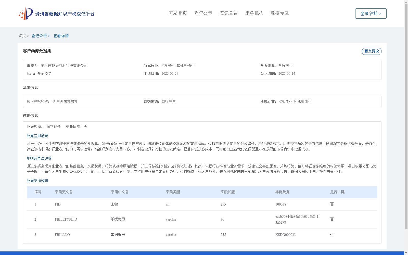Open the 服务机构 menu item

pos(254,13)
